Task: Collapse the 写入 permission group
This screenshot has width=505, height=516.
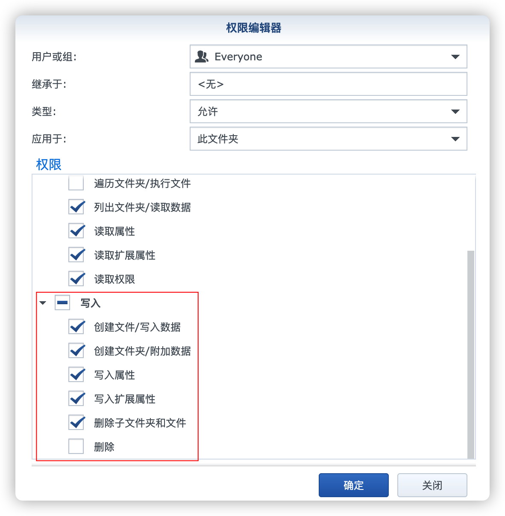Action: click(x=43, y=303)
